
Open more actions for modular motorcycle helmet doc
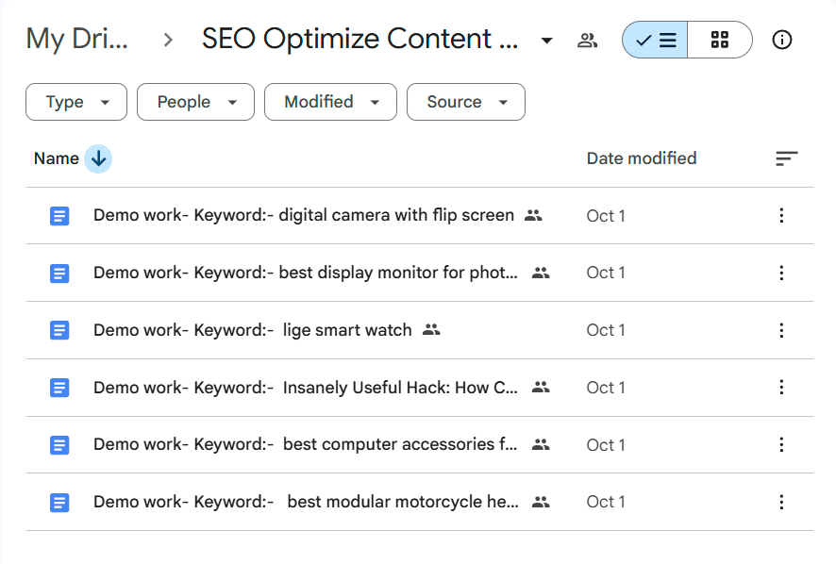780,502
